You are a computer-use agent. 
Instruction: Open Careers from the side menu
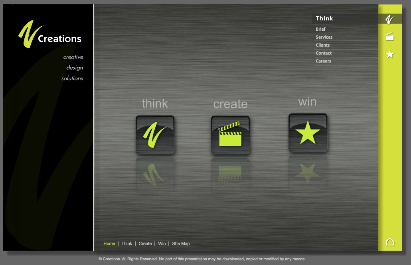click(x=323, y=61)
